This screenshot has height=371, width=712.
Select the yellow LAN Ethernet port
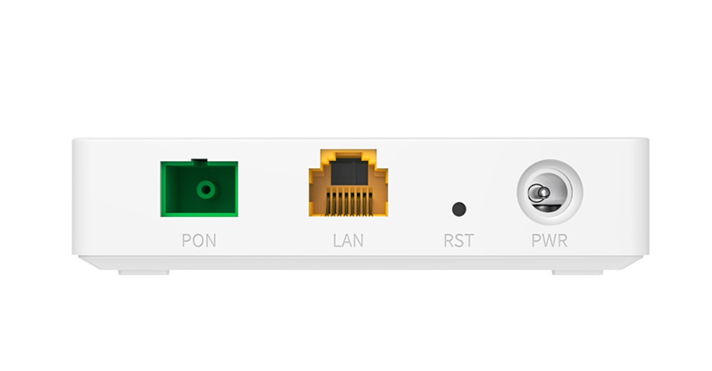click(x=348, y=183)
